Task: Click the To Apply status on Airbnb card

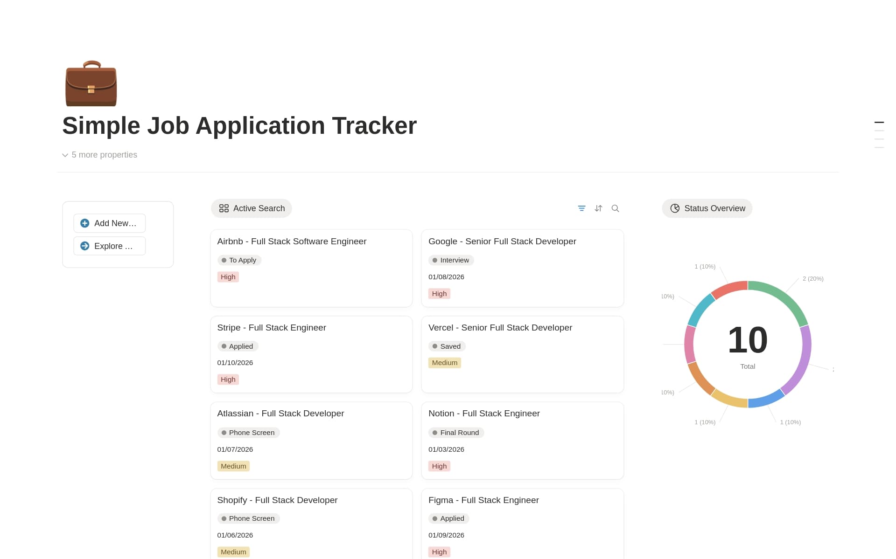Action: coord(239,260)
